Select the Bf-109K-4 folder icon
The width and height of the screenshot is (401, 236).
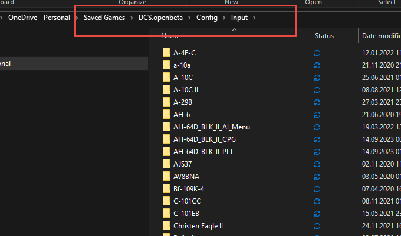coord(166,189)
